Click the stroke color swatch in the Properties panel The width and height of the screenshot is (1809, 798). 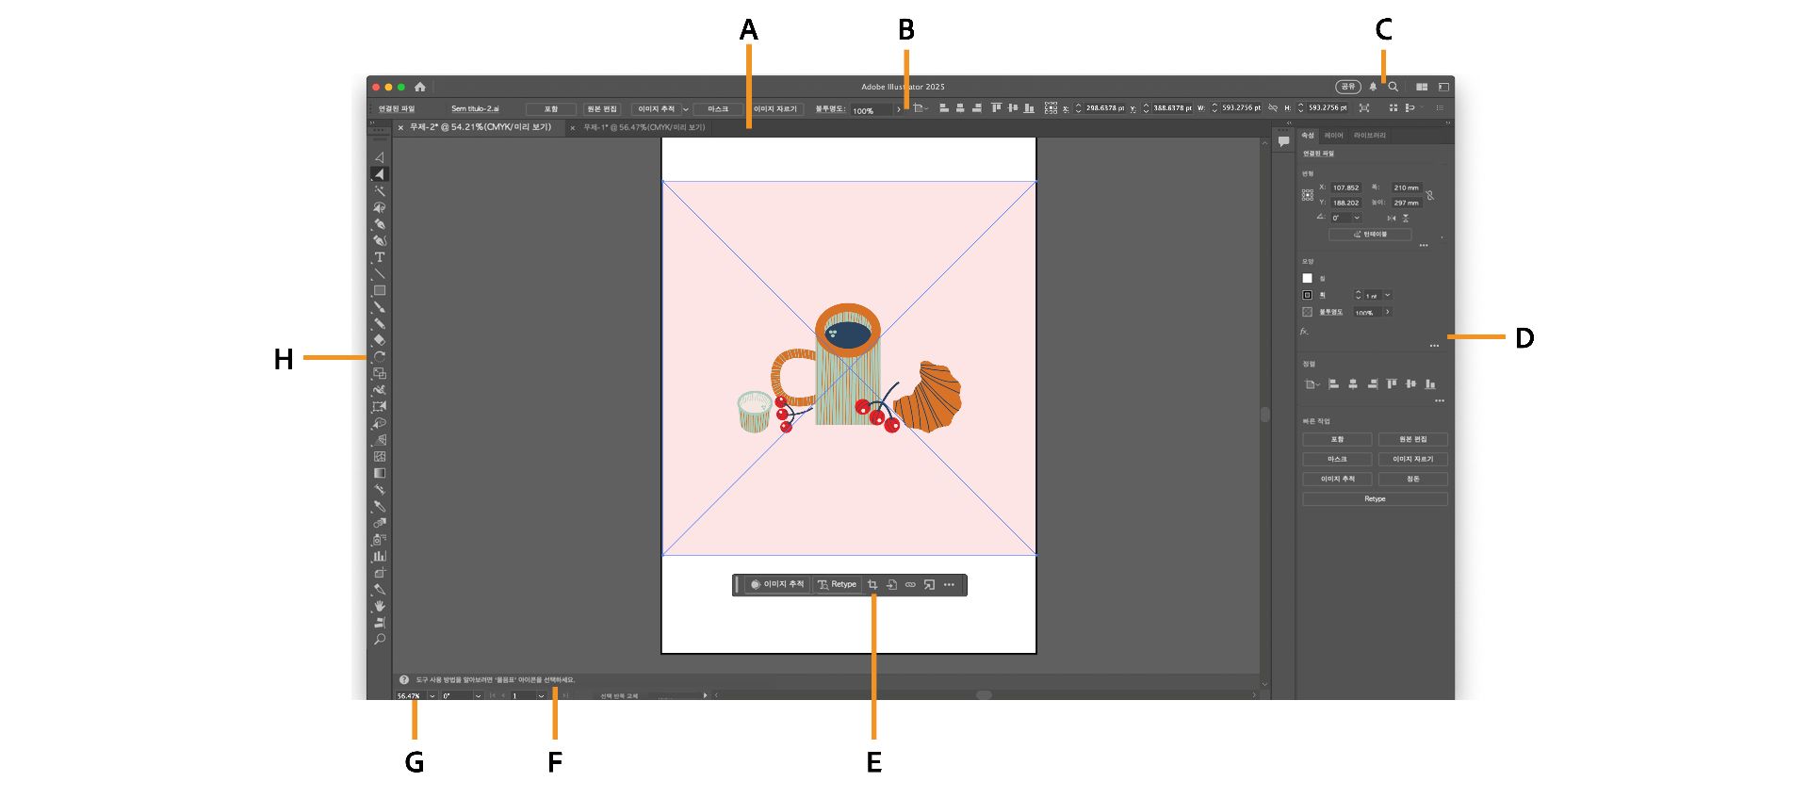tap(1307, 295)
